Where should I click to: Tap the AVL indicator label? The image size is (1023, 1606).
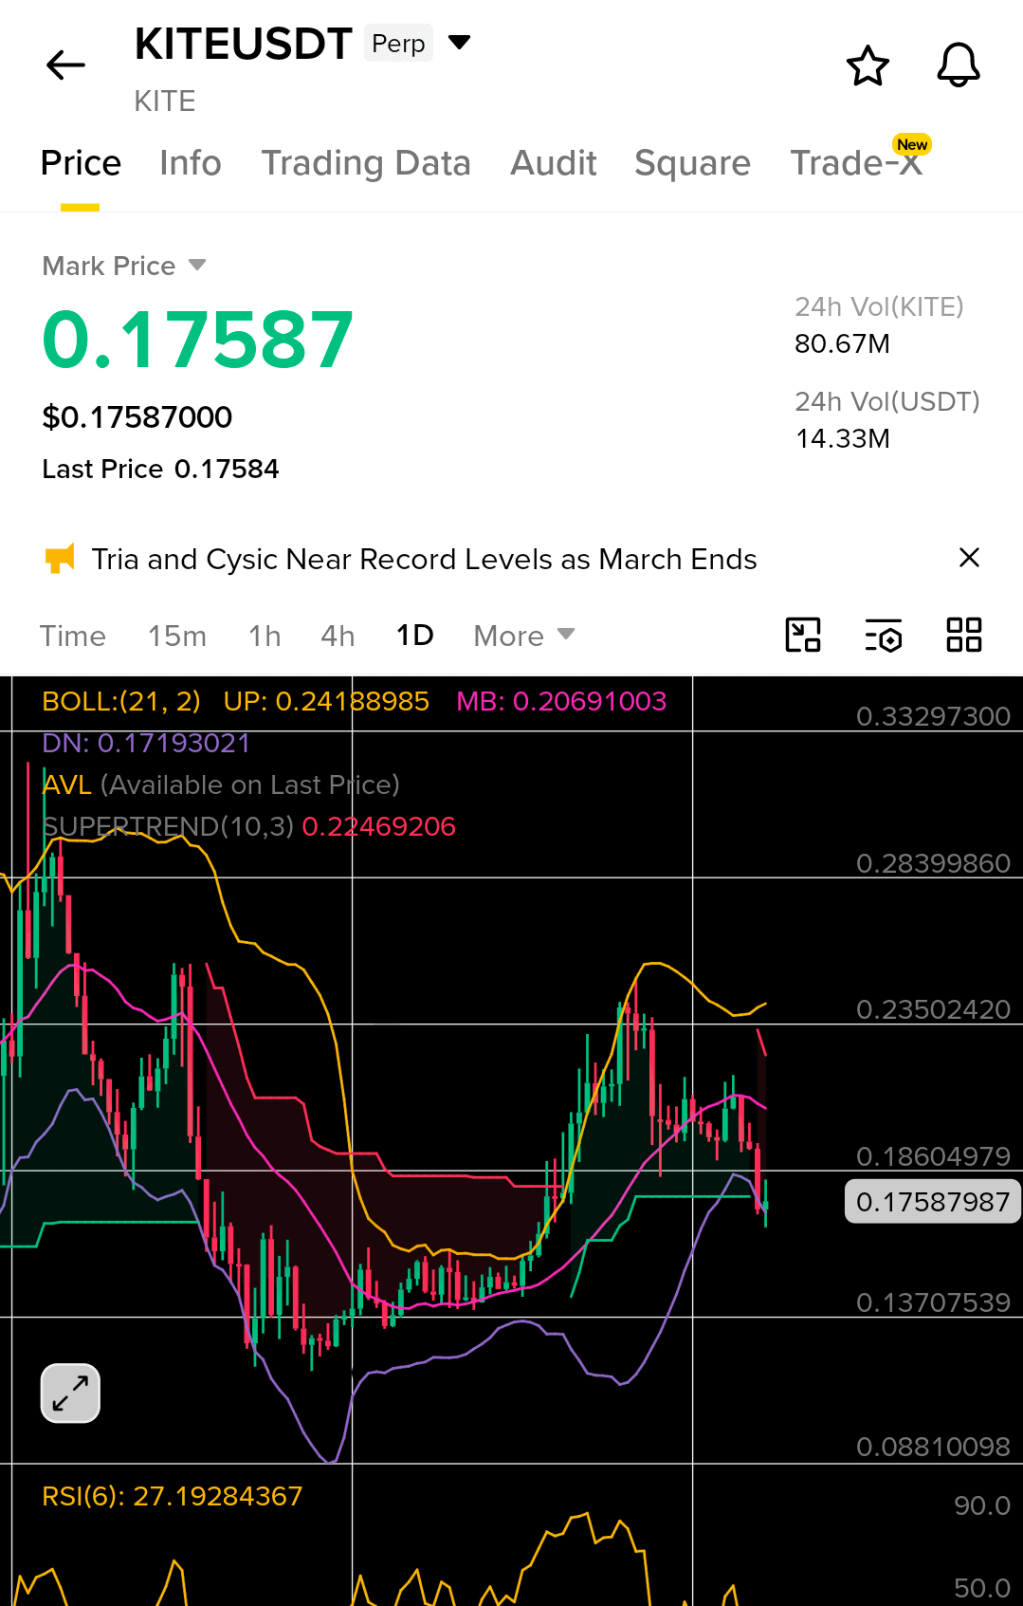(x=67, y=785)
